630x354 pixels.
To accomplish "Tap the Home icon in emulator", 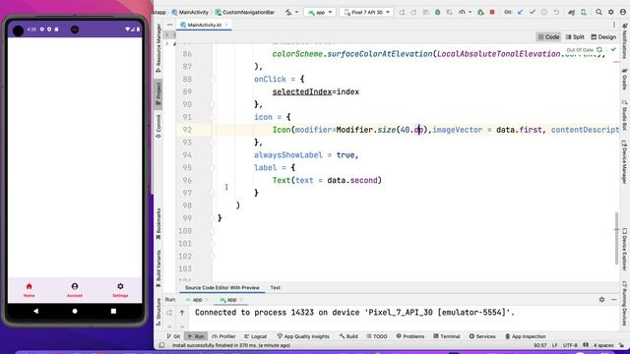I will [x=29, y=286].
